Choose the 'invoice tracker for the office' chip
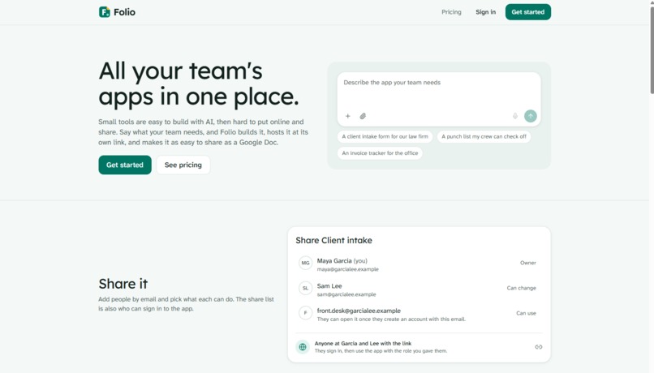This screenshot has width=654, height=373. pyautogui.click(x=380, y=153)
